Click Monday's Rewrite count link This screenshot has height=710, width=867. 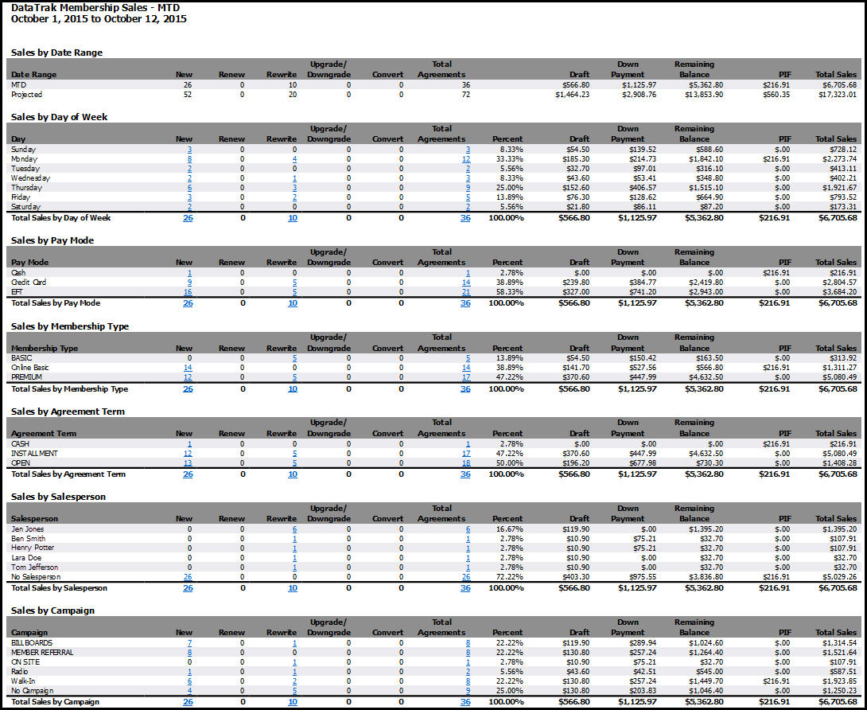(x=294, y=159)
